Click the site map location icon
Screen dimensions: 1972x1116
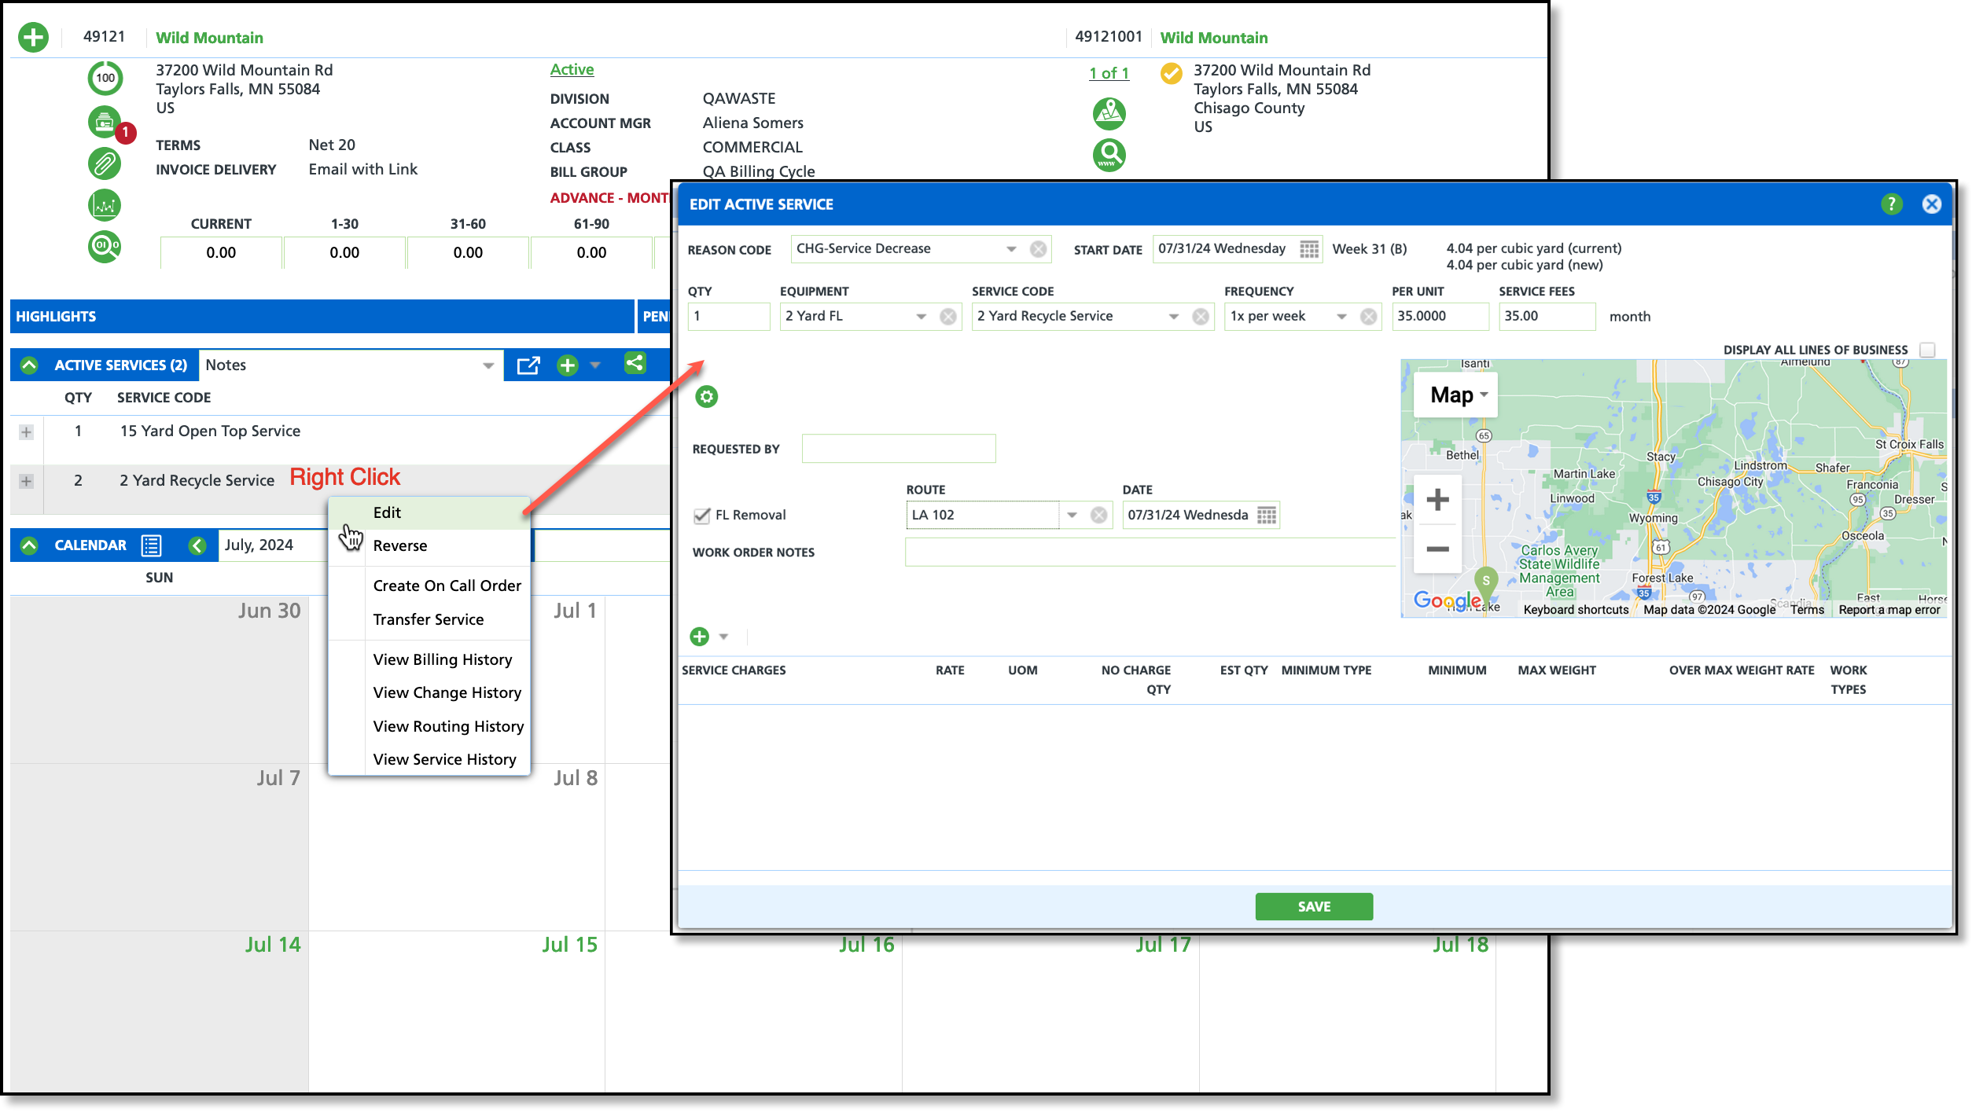coord(1109,114)
